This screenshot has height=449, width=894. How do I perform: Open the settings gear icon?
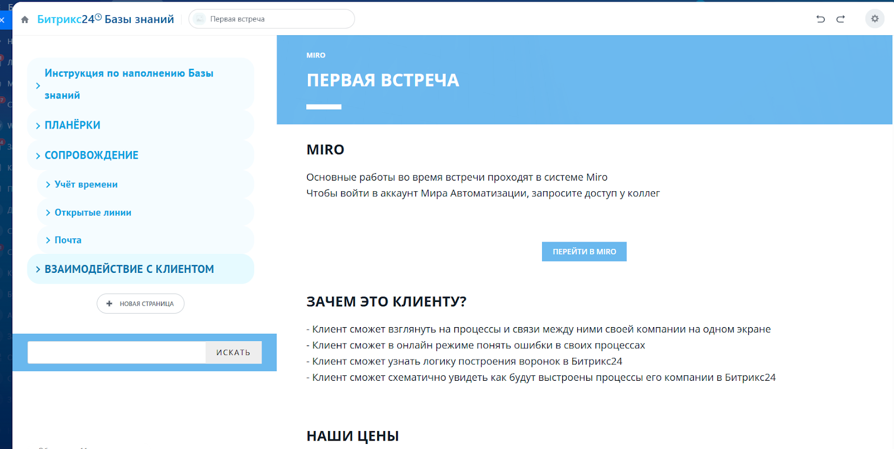(875, 18)
